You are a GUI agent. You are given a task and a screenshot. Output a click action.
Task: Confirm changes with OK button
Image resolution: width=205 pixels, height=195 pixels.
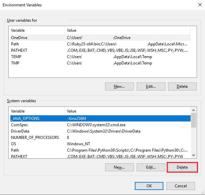pos(149,186)
